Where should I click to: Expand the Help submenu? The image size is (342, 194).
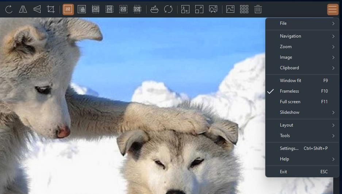tap(302, 159)
